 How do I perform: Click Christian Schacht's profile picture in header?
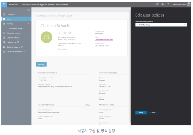(189, 4)
